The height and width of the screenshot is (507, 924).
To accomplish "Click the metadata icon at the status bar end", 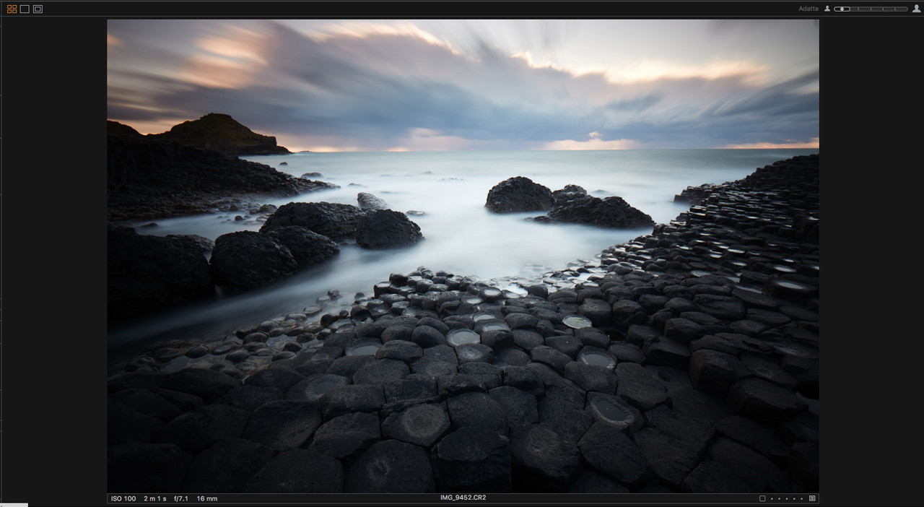I will (812, 498).
